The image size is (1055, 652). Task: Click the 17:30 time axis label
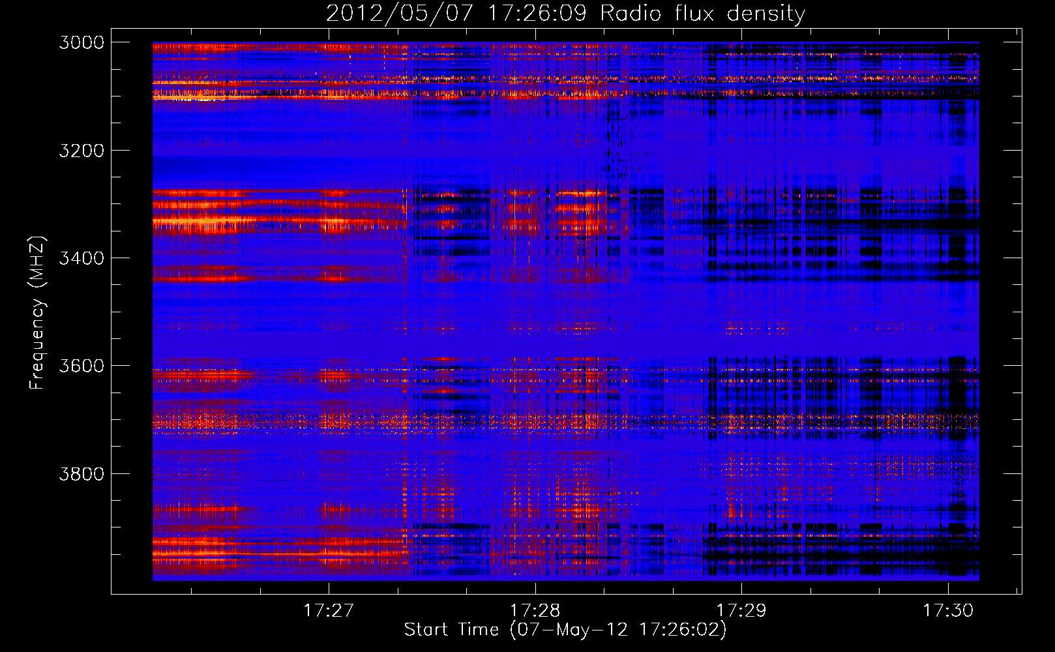[947, 611]
